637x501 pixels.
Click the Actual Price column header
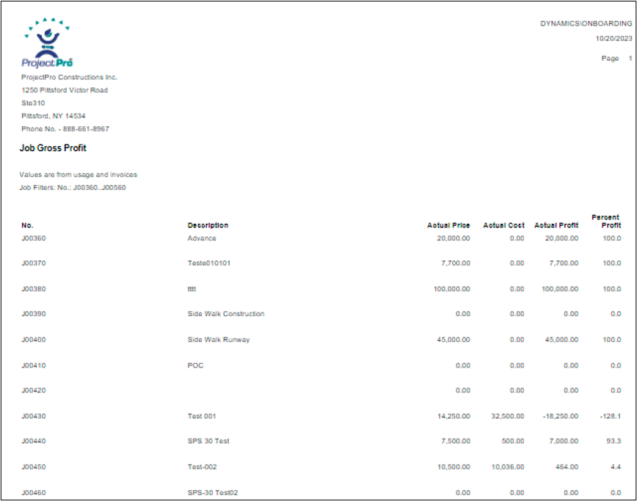pos(448,225)
